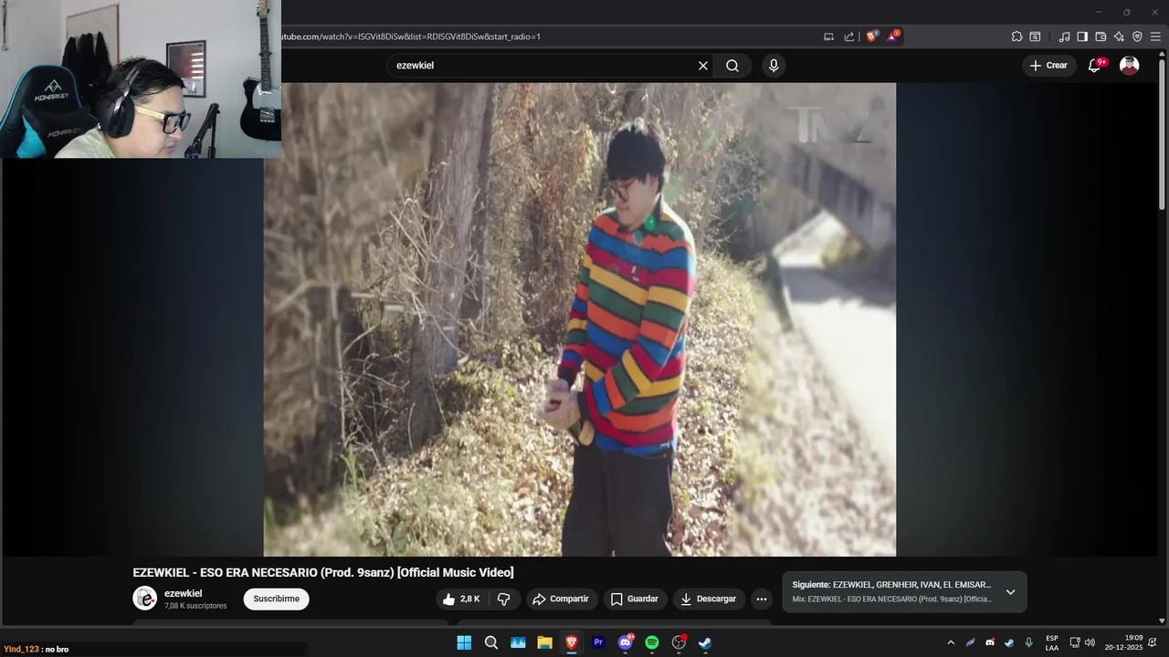This screenshot has width=1169, height=657.
Task: Click the music video player
Action: (x=580, y=319)
